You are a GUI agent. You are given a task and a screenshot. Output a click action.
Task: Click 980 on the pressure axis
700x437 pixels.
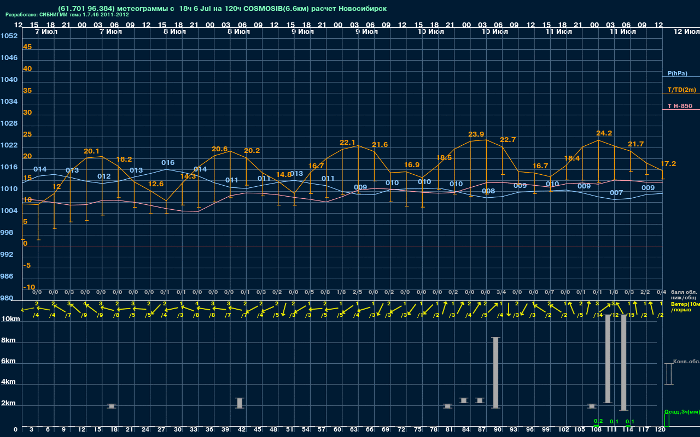tap(7, 298)
